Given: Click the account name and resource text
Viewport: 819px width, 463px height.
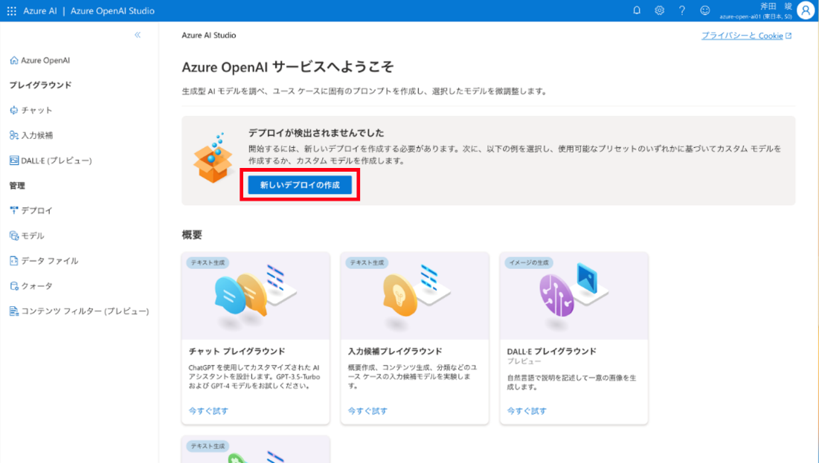Looking at the screenshot, I should 756,11.
